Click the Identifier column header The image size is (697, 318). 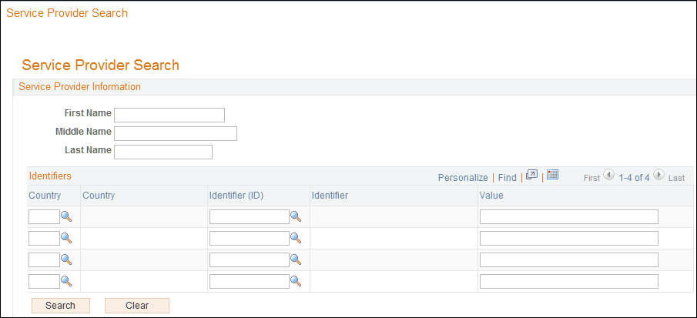[330, 196]
